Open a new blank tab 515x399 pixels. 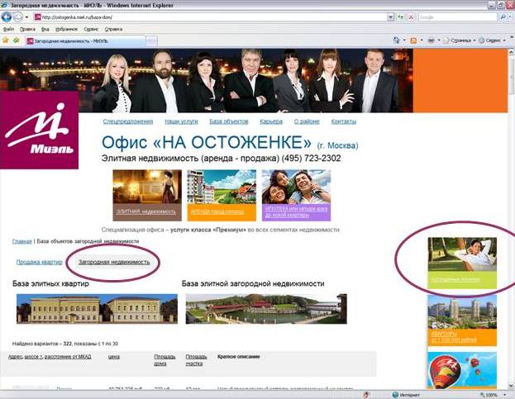(151, 41)
